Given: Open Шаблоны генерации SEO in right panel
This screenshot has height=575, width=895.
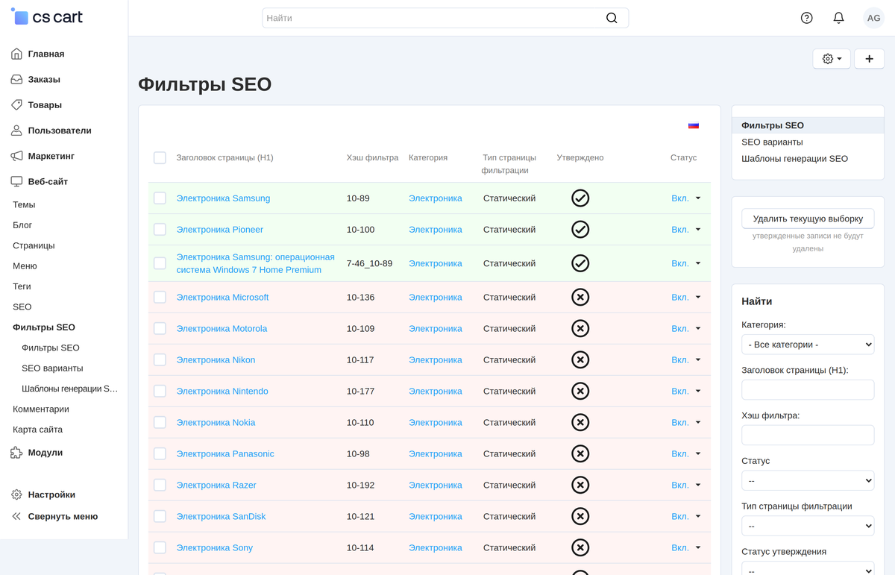Looking at the screenshot, I should tap(794, 159).
